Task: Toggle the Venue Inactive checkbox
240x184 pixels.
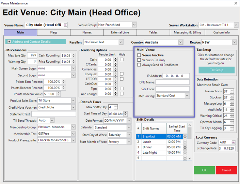Action: (139, 55)
